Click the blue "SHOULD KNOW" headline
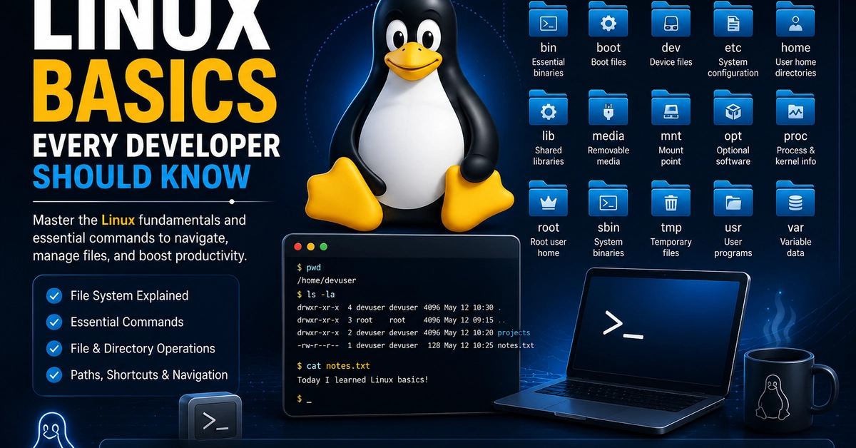Screen dimensions: 856x448 (142, 177)
